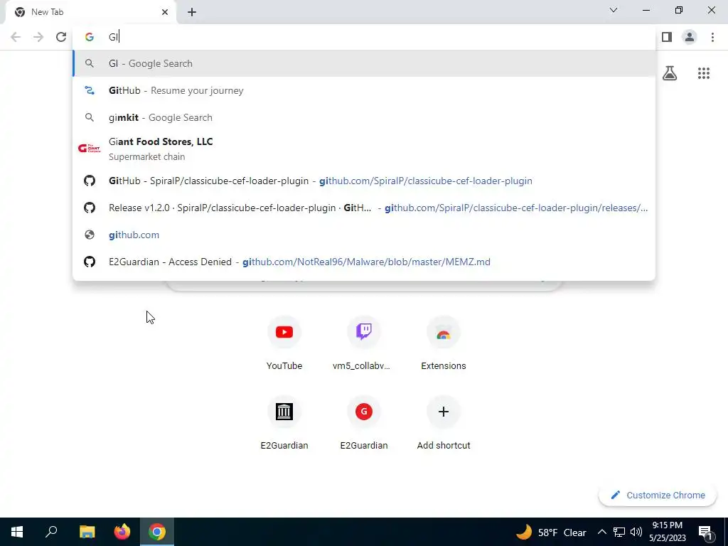This screenshot has width=728, height=546.
Task: Show hidden system tray icons
Action: [601, 532]
